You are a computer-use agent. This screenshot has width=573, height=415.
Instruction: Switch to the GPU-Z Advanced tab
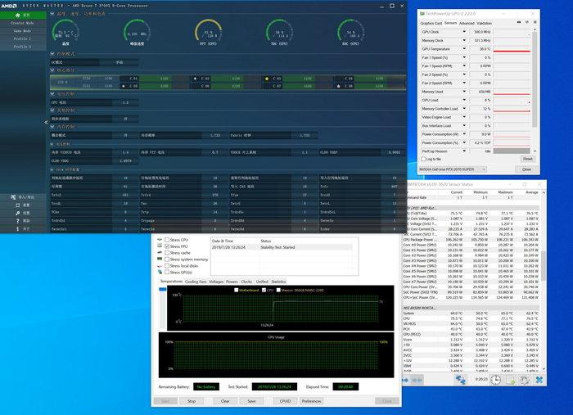(467, 23)
